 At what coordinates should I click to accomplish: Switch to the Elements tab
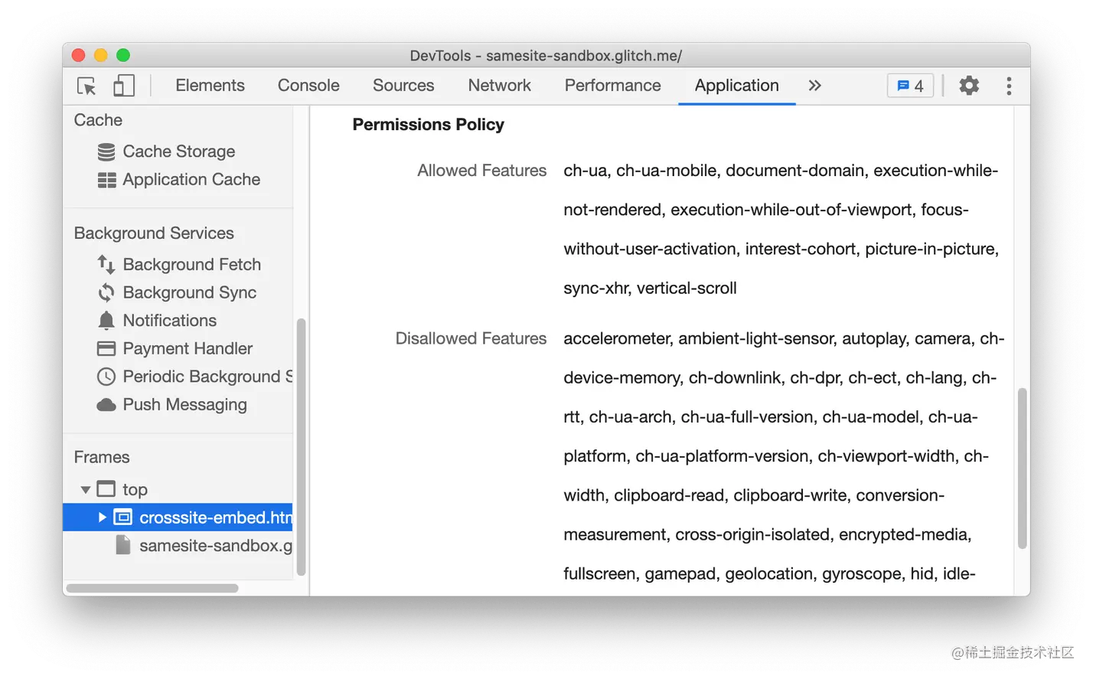point(210,86)
